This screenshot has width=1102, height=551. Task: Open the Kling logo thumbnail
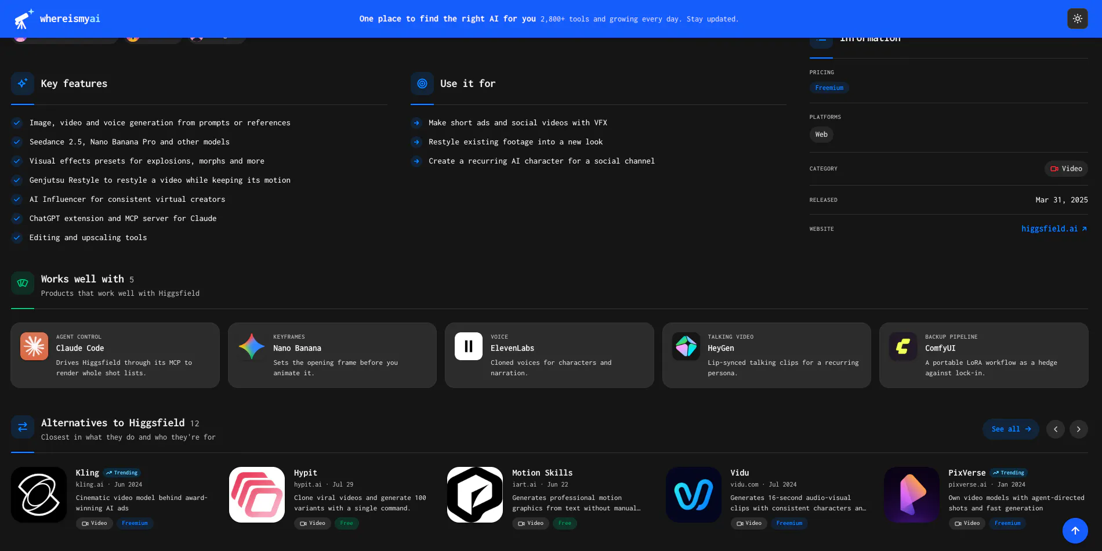tap(39, 495)
